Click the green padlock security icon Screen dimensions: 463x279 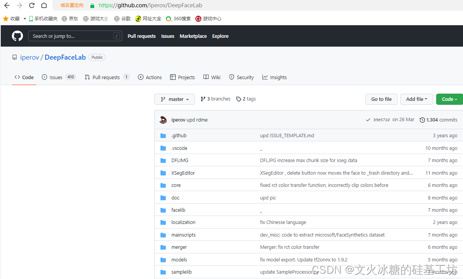tap(92, 6)
